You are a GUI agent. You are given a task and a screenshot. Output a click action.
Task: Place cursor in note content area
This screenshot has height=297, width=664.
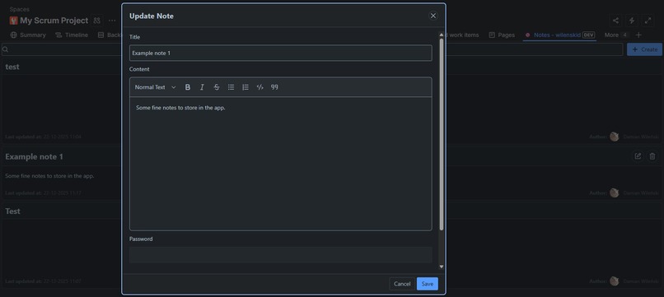[281, 163]
